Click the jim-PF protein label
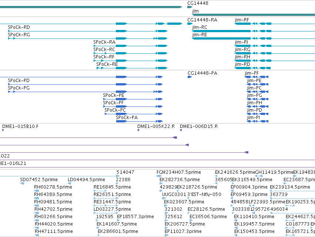 tap(251, 73)
